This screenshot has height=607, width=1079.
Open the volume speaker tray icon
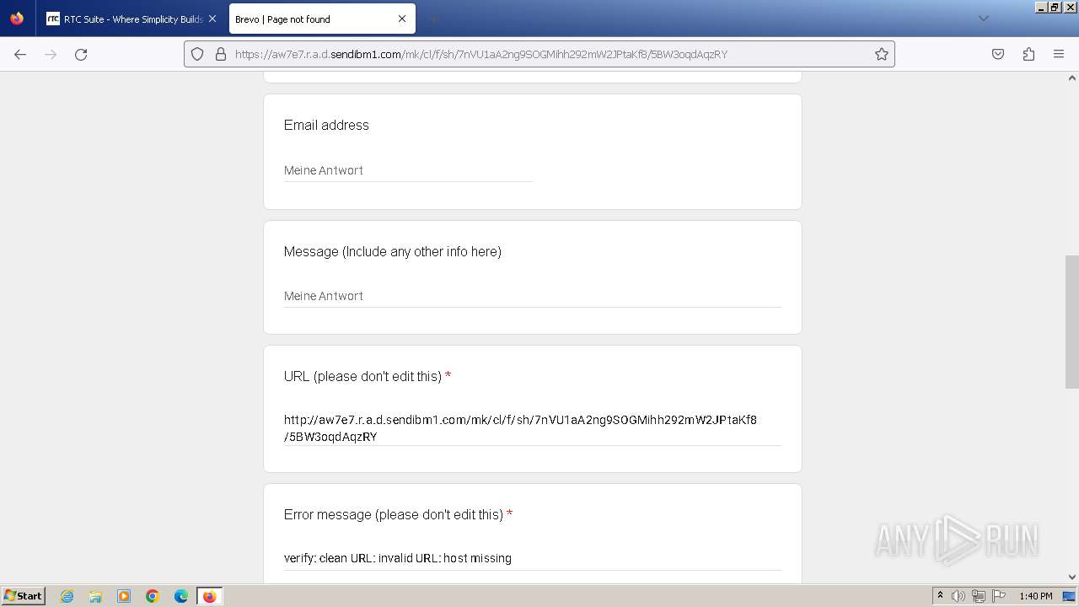[958, 596]
